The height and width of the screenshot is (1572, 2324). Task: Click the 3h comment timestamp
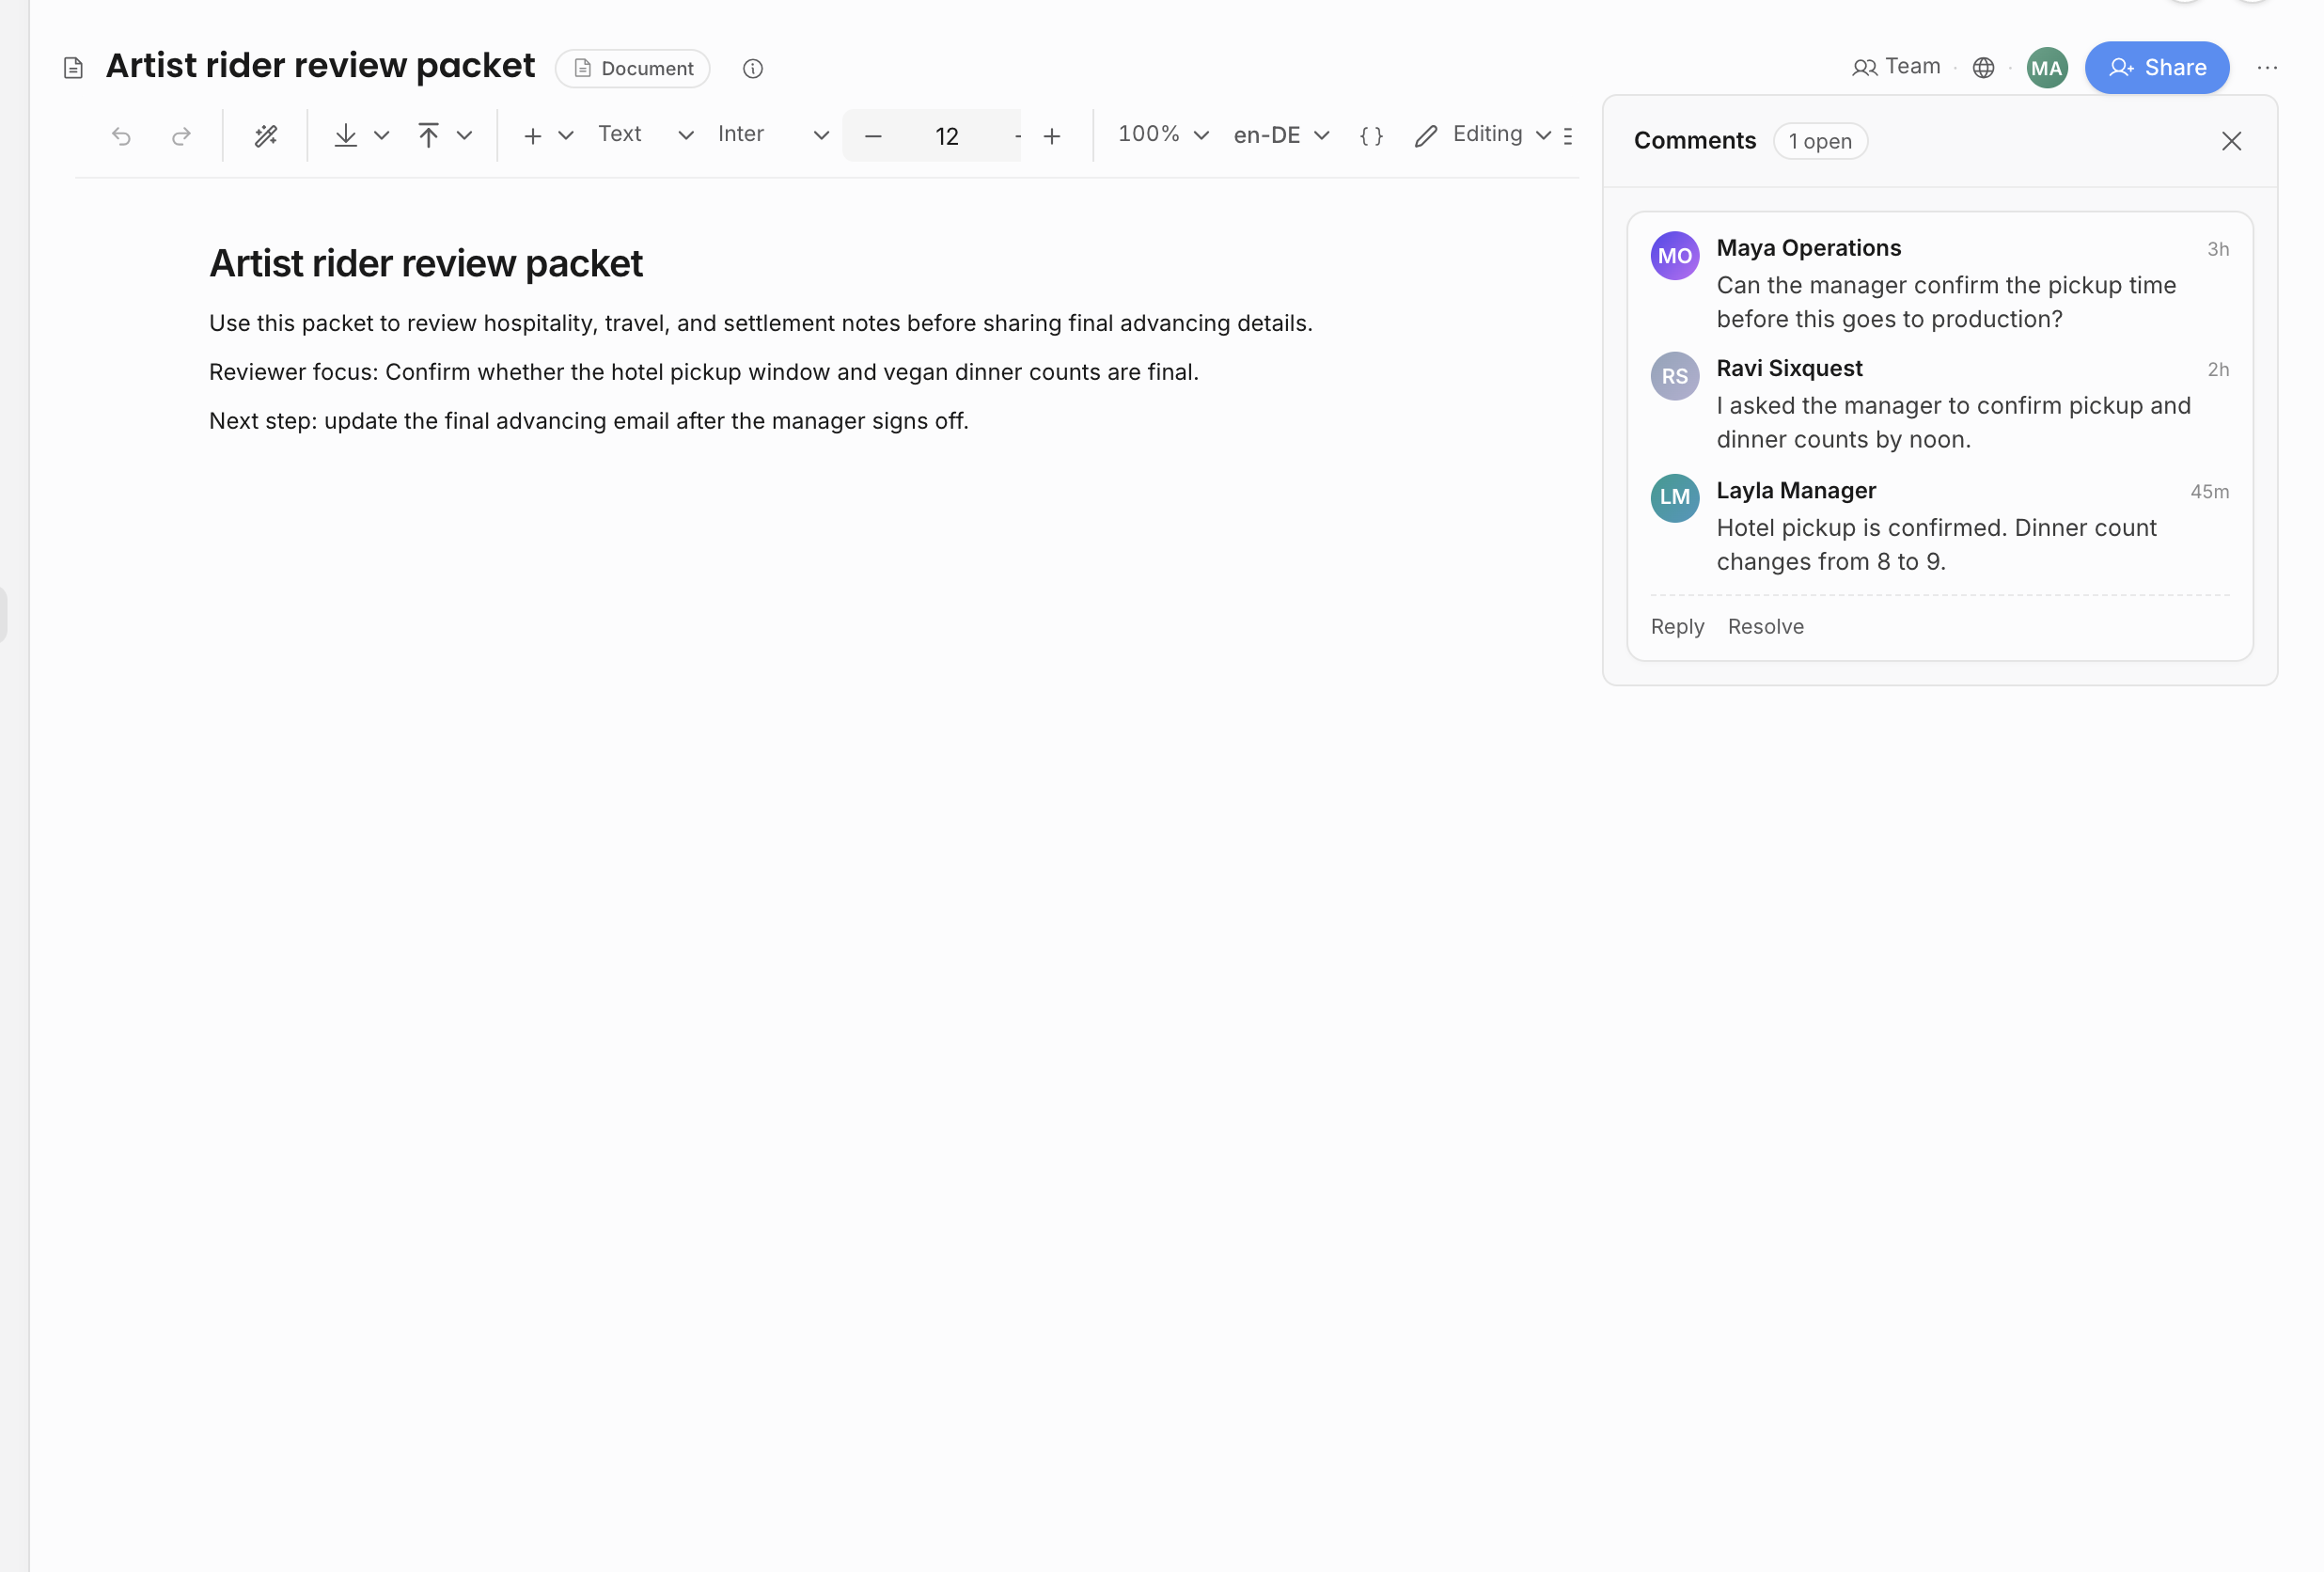[x=2218, y=249]
